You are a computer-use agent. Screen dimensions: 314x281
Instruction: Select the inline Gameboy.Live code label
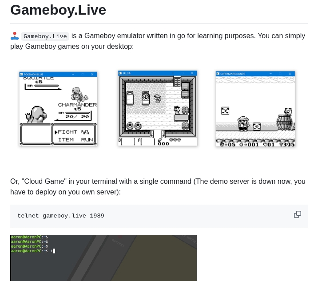click(x=45, y=36)
